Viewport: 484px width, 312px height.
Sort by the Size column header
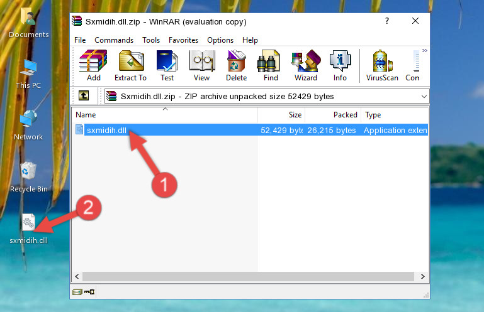281,115
